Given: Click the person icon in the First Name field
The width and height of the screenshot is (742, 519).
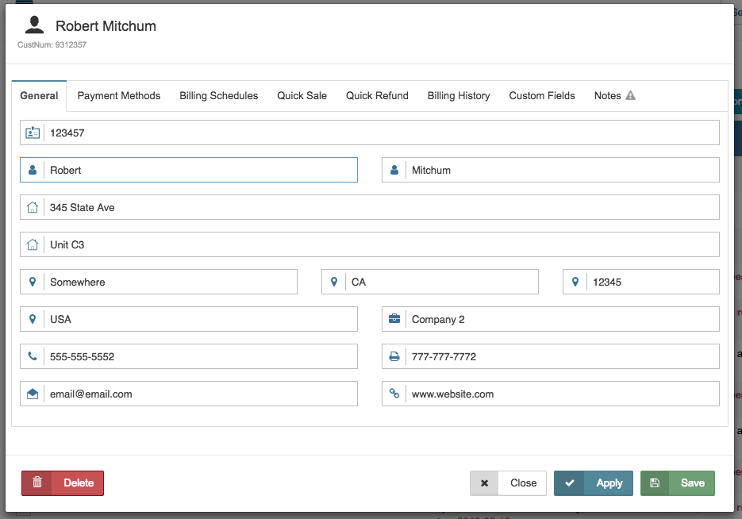Looking at the screenshot, I should click(x=33, y=169).
